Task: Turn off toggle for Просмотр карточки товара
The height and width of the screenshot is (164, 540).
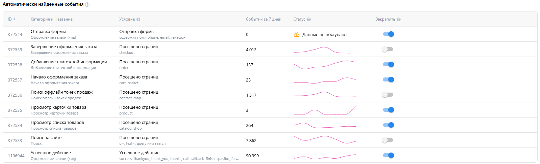Action: point(388,110)
